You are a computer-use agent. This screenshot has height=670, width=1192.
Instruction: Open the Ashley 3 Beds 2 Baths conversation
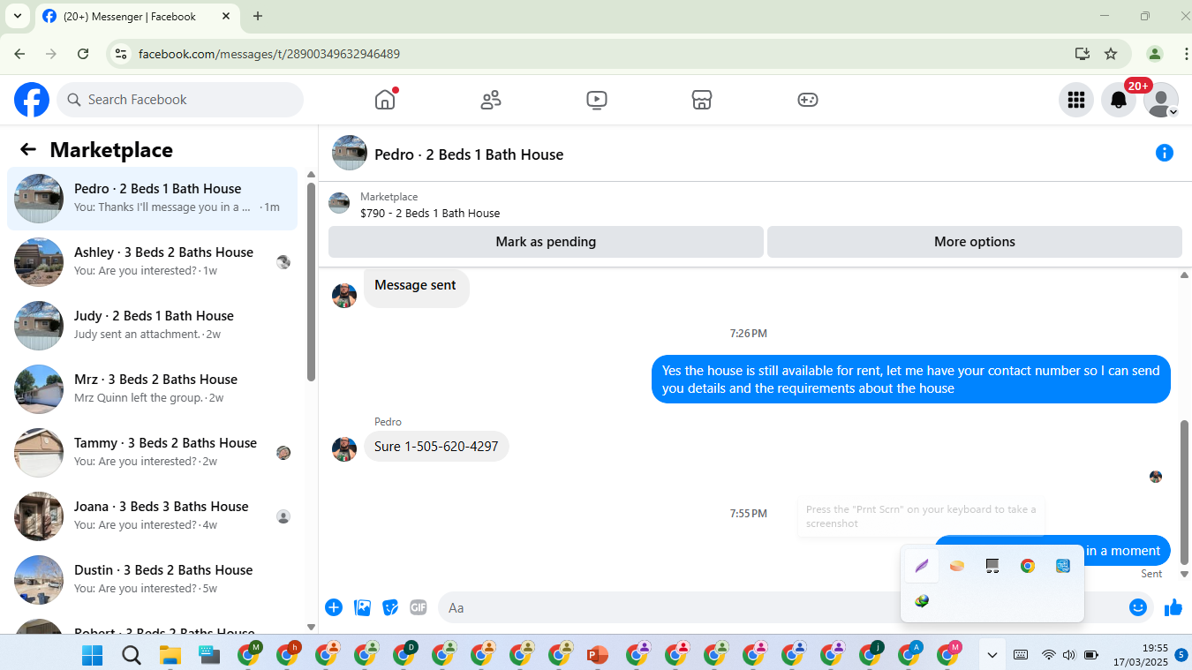tap(152, 262)
